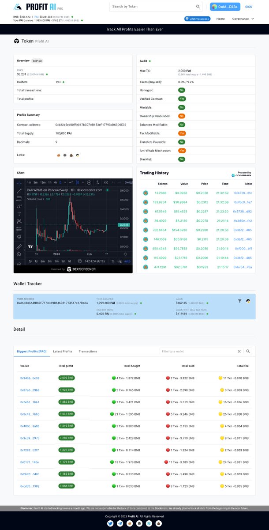Click the Lifetime access badge
This screenshot has height=530, width=269.
[x=197, y=19]
